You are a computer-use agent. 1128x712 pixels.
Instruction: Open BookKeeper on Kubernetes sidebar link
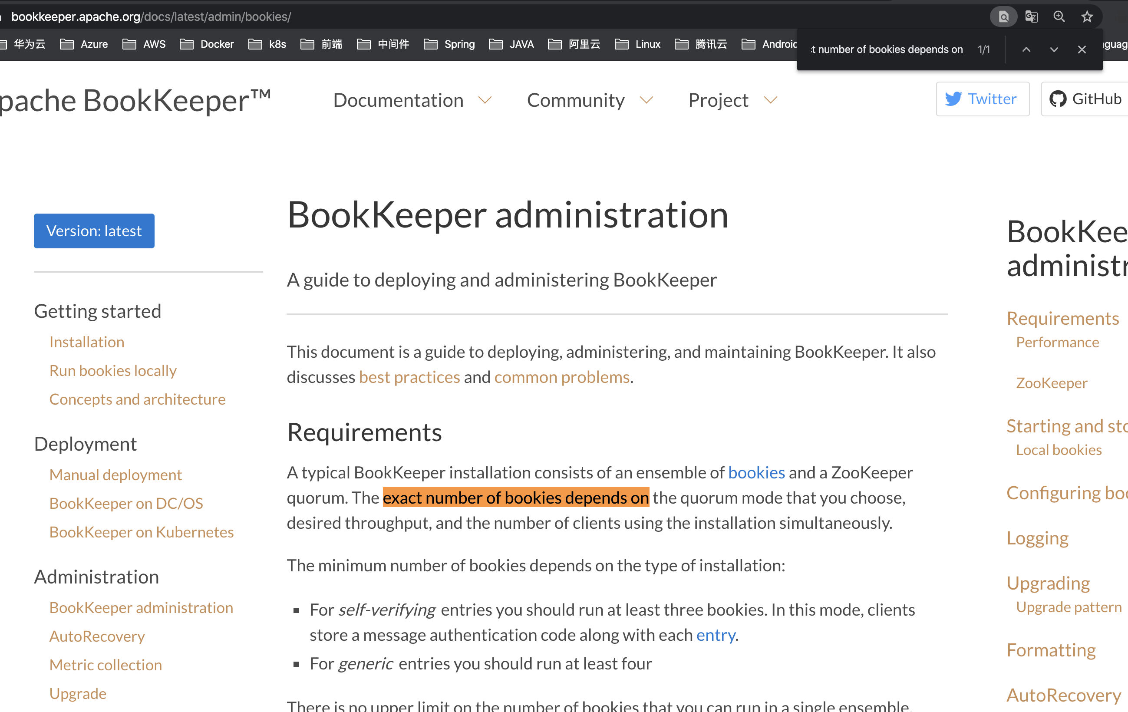tap(141, 532)
